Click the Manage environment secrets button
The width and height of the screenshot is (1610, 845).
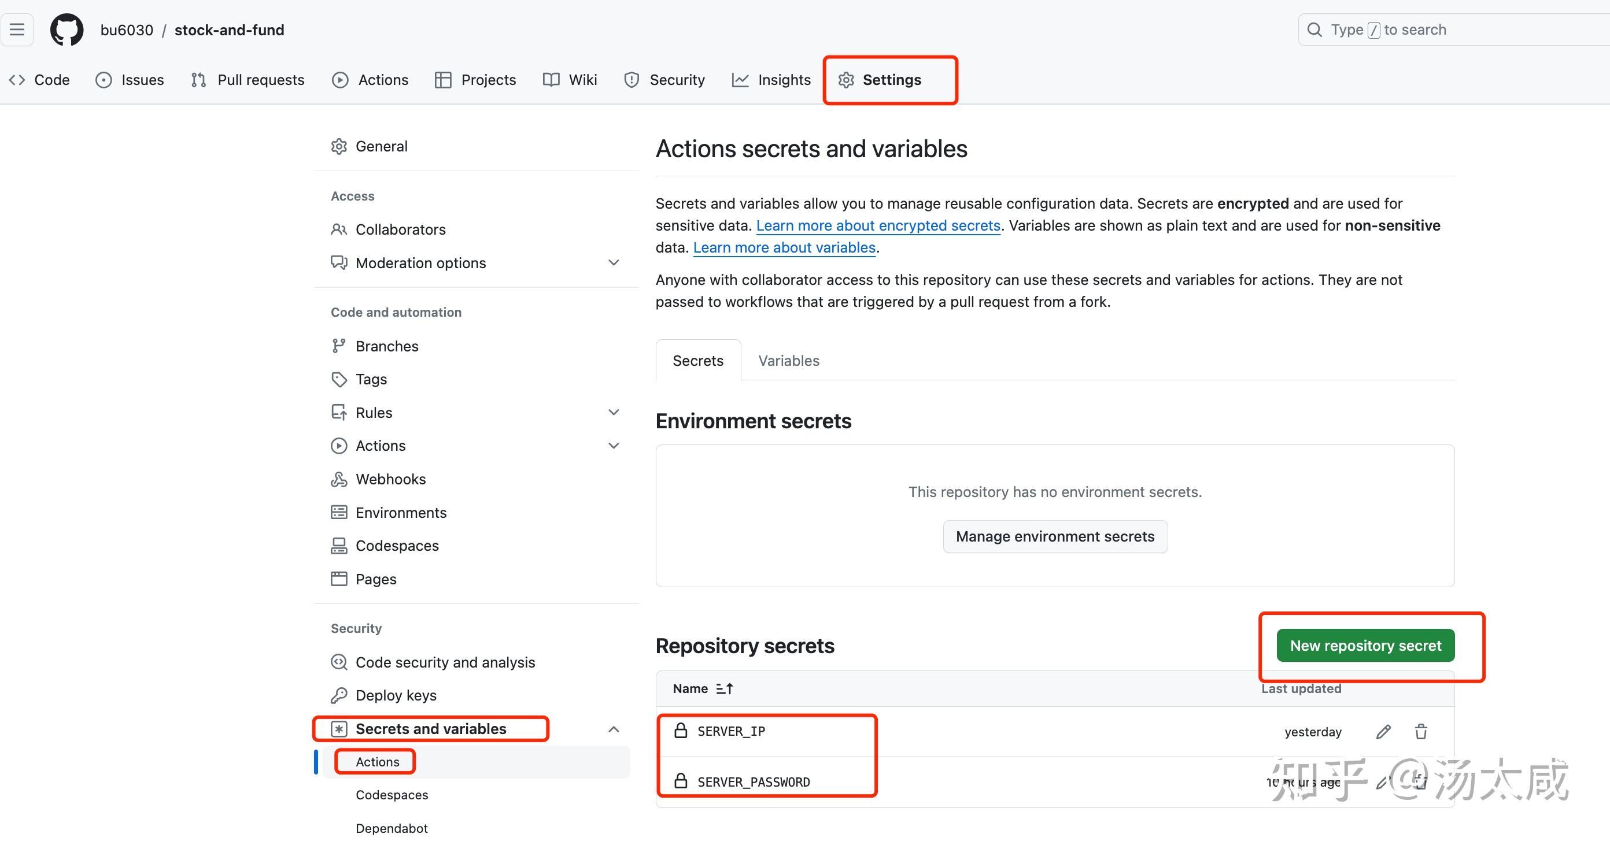(1054, 536)
